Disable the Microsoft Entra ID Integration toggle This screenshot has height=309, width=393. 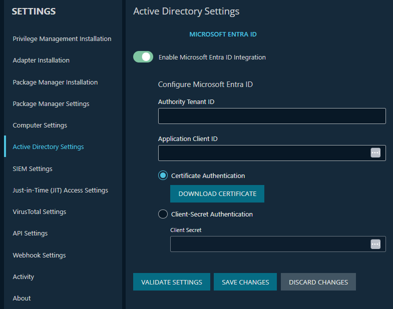click(x=143, y=57)
